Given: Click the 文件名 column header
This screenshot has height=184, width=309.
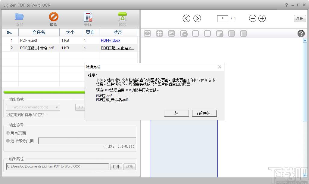Looking at the screenshot, I should (x=39, y=32).
